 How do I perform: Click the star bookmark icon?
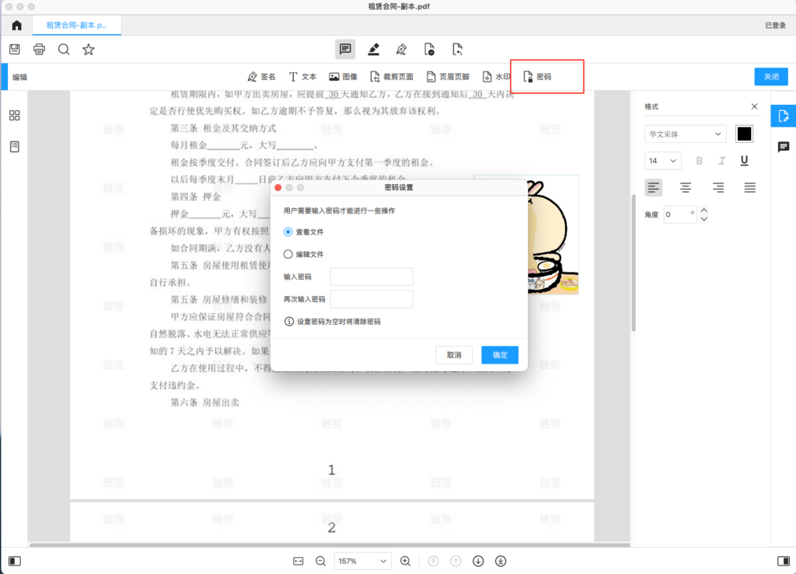click(x=89, y=50)
